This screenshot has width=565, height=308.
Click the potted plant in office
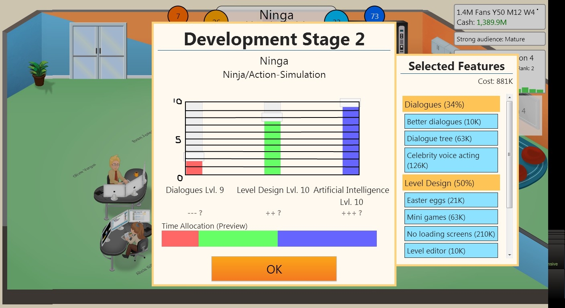coord(39,73)
